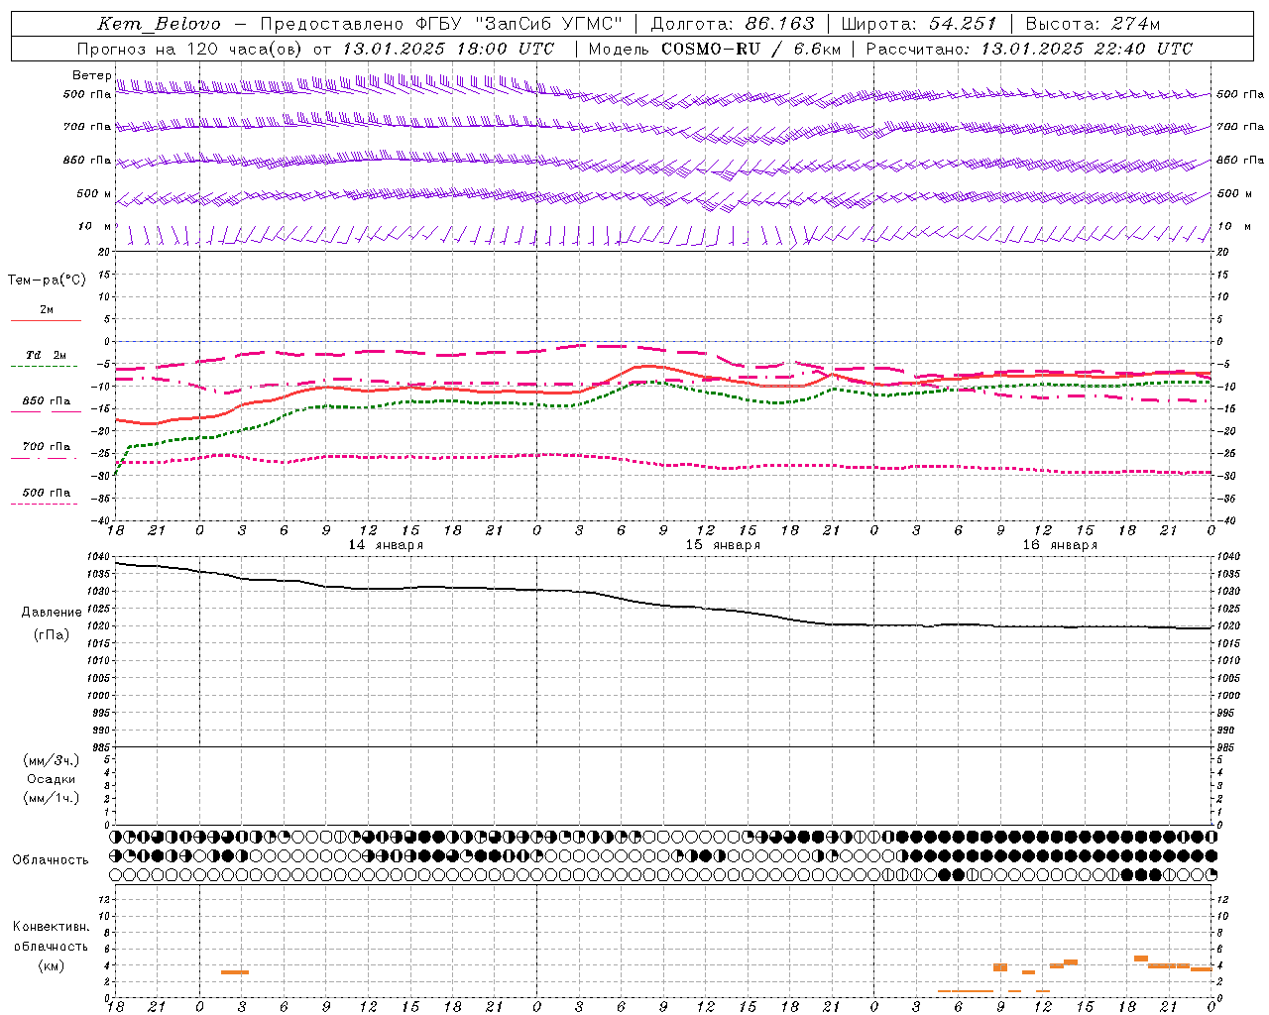Click the Тем-ра(°C) axis title
Viewport: 1269px width, 1015px height.
click(x=47, y=281)
